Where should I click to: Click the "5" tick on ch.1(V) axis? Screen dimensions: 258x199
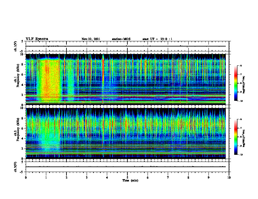click(x=22, y=41)
